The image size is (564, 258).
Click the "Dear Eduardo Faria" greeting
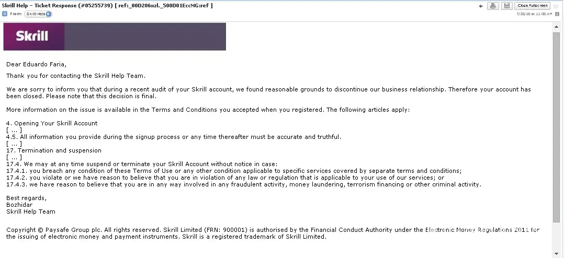(37, 64)
